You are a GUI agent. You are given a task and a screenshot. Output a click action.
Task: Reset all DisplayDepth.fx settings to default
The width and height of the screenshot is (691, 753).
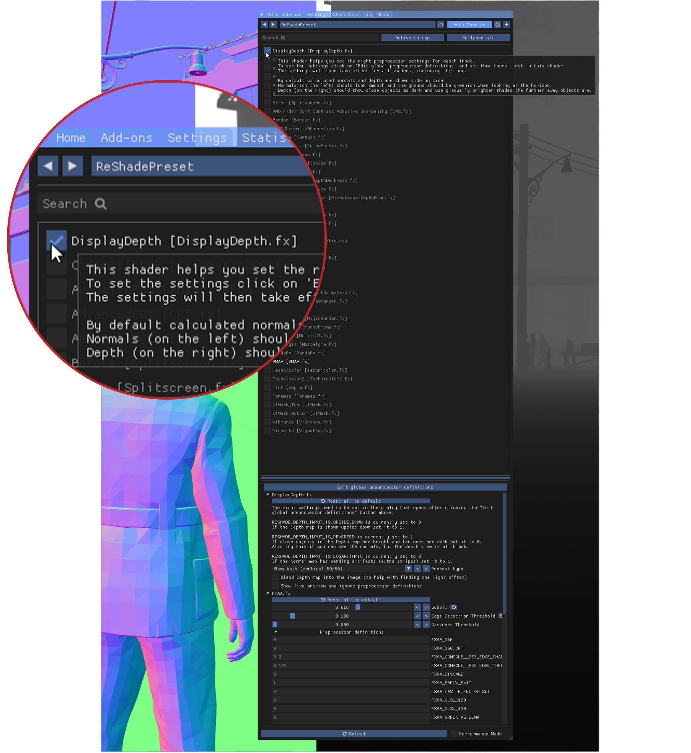[350, 501]
